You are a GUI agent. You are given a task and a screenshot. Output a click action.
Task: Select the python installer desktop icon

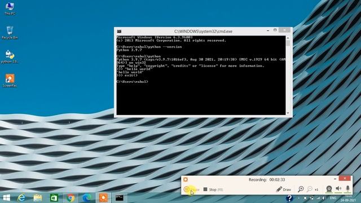pos(10,56)
